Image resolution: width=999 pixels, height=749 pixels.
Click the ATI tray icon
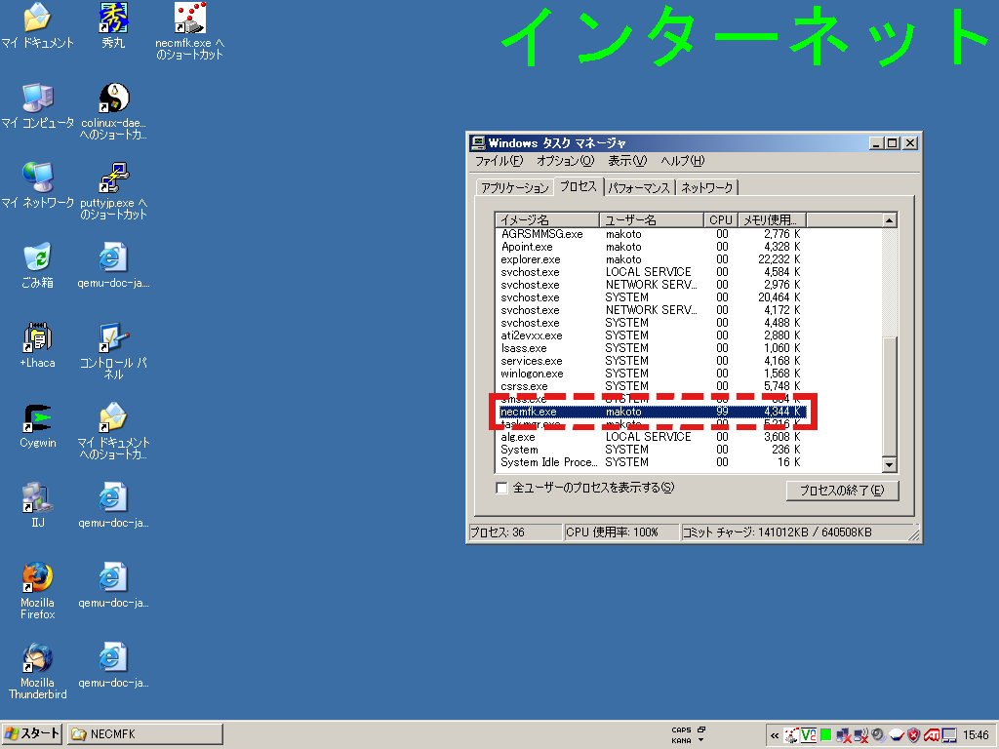pos(932,735)
